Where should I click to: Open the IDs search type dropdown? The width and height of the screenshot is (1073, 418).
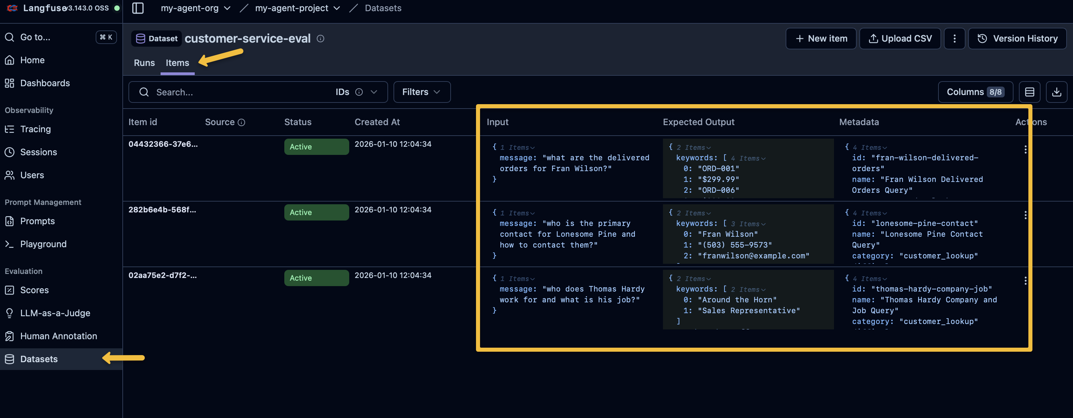[x=374, y=92]
